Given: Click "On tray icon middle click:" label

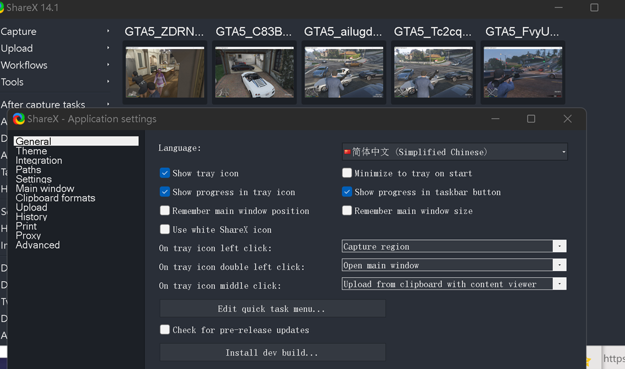Looking at the screenshot, I should click(x=220, y=286).
